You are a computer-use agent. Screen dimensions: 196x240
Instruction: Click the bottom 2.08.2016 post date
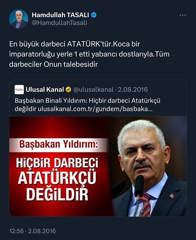point(42,231)
